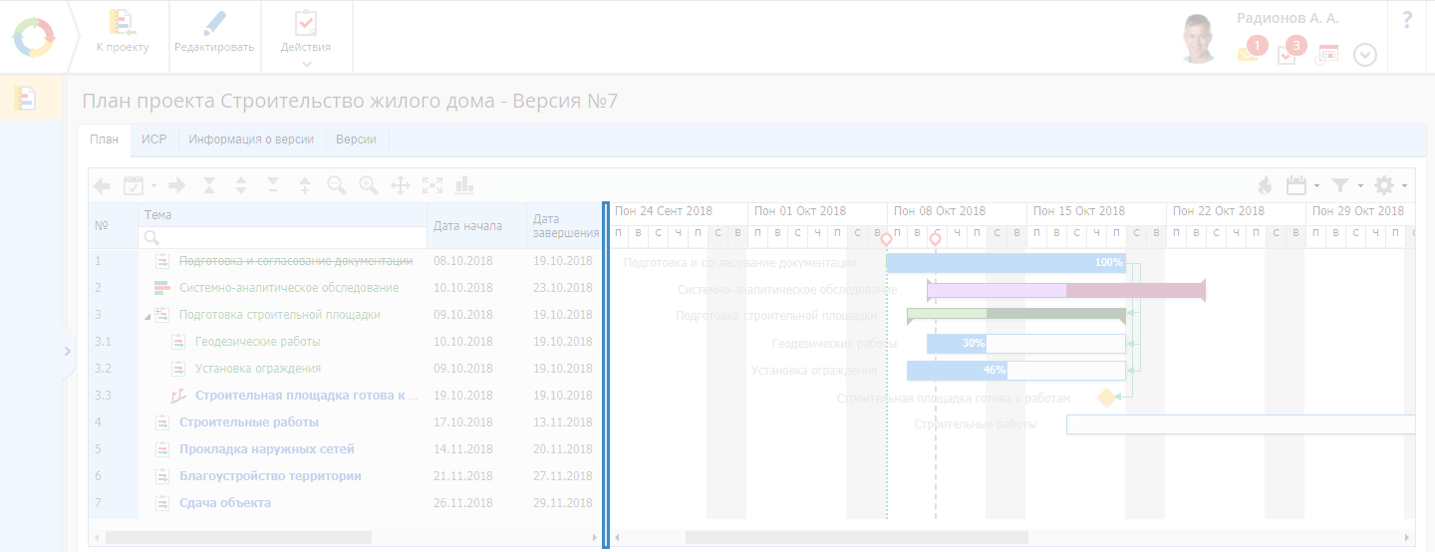Viewport: 1435px width, 552px height.
Task: Click the fit-to-screen icon
Action: (432, 185)
